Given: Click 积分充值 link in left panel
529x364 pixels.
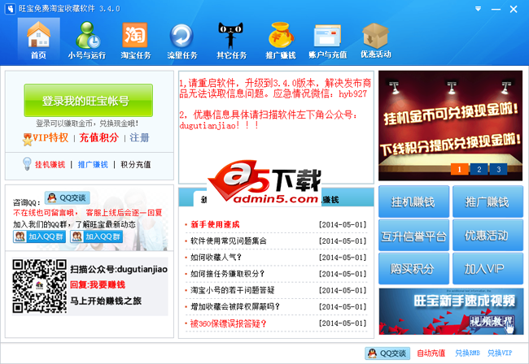Looking at the screenshot, I should pos(136,164).
